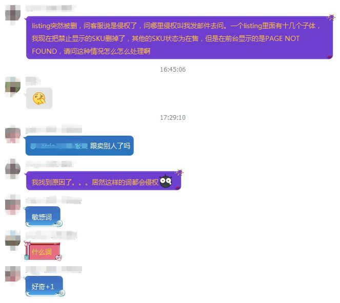Click the long listing被删 purple message bubble
Image resolution: width=340 pixels, height=303 pixels.
(179, 38)
